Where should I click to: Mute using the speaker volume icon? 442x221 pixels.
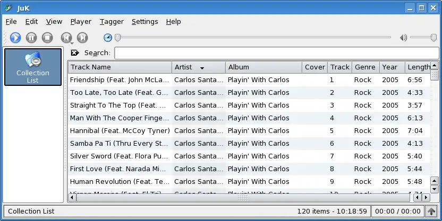point(403,38)
